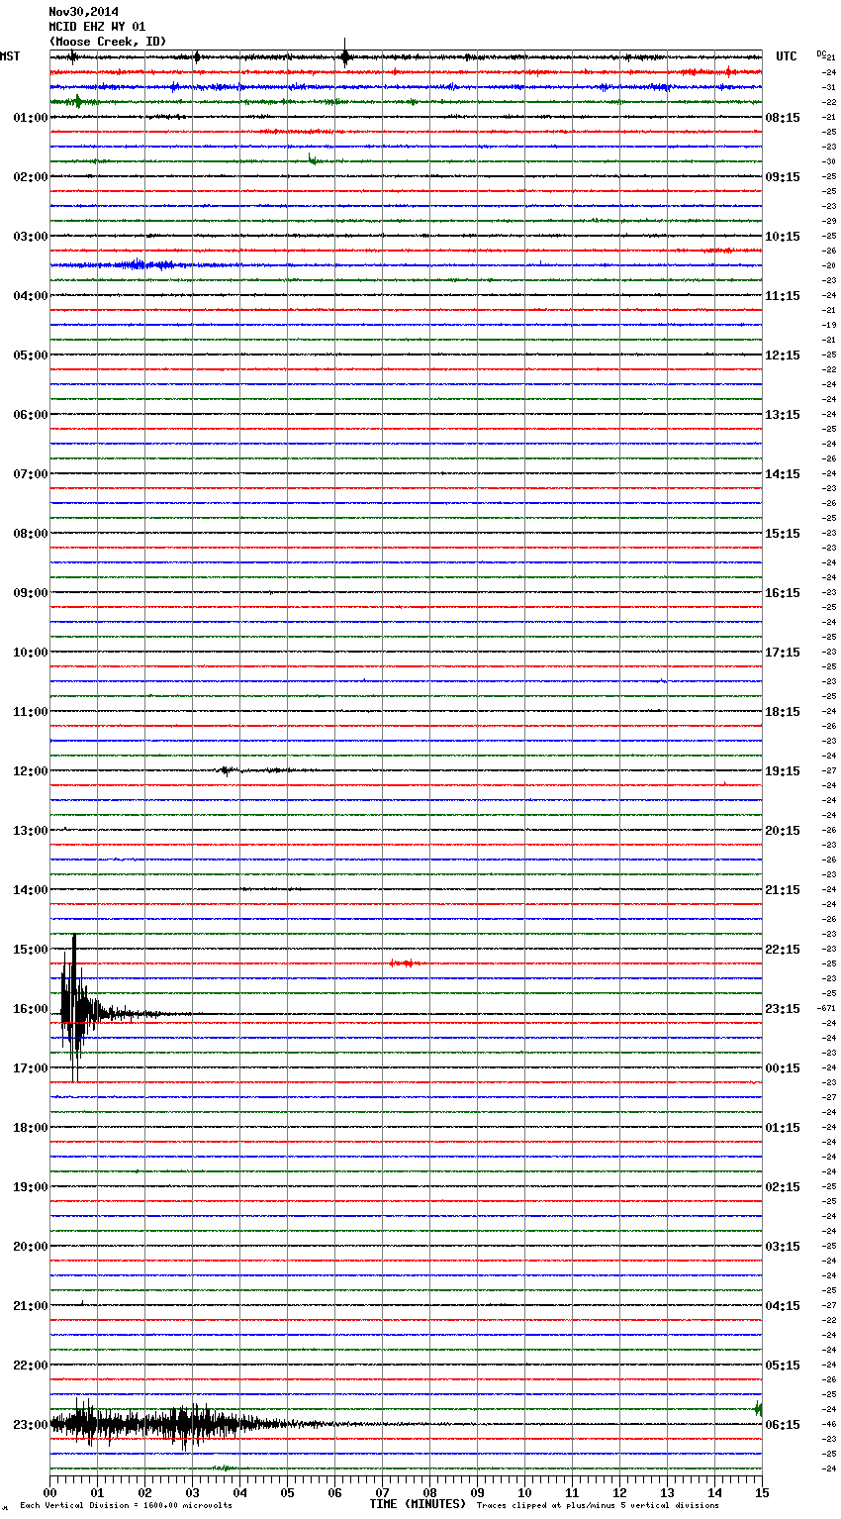This screenshot has width=841, height=1519.
Task: Click the 17:15 UTC time label
Action: (x=783, y=653)
